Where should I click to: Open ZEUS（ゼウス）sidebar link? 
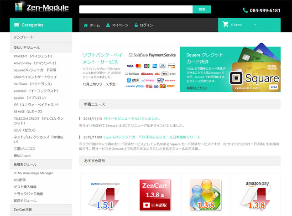[25, 130]
